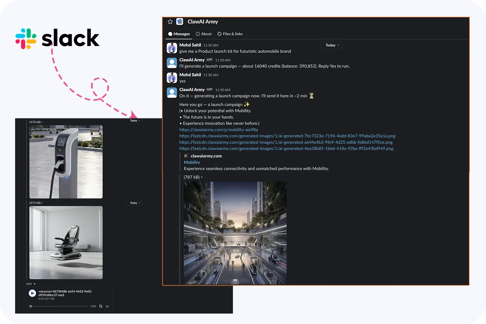The image size is (486, 324).
Task: Click the clawaiarmy.com favicon in link preview
Action: pyautogui.click(x=186, y=156)
